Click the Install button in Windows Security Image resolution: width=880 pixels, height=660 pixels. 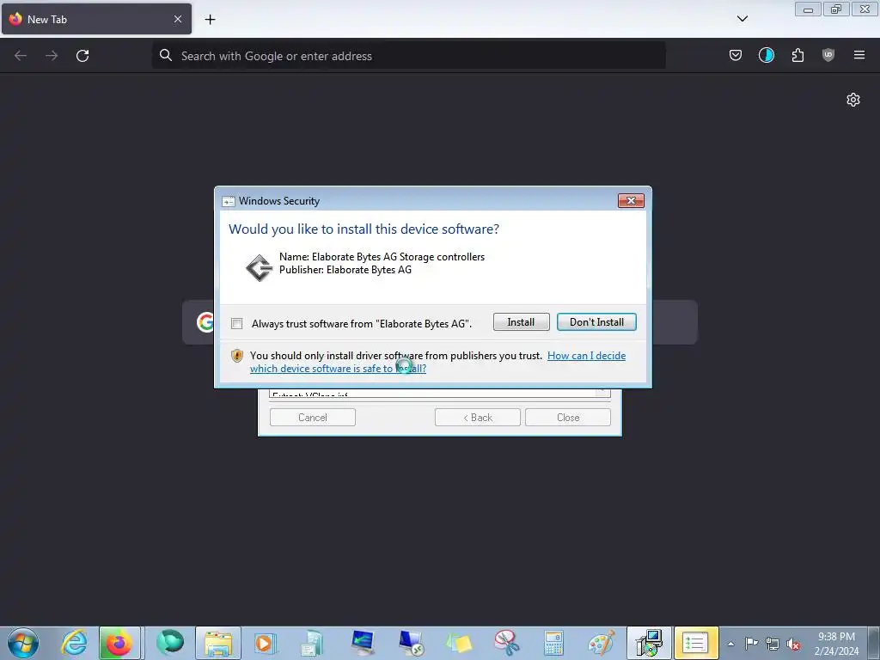521,322
